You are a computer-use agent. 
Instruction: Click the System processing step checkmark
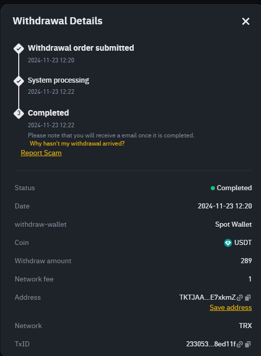(19, 81)
